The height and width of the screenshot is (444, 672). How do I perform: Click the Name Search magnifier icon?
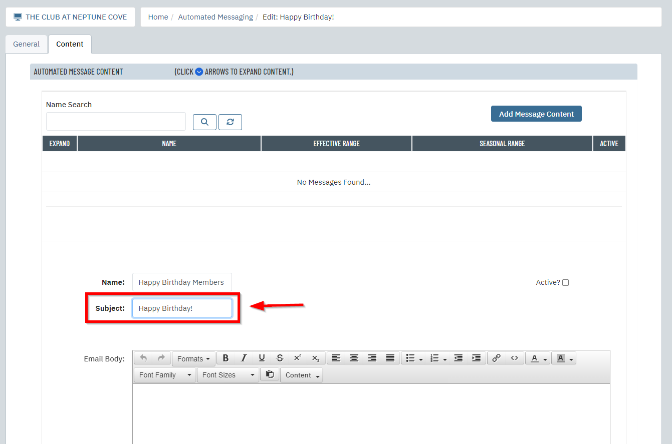[204, 122]
